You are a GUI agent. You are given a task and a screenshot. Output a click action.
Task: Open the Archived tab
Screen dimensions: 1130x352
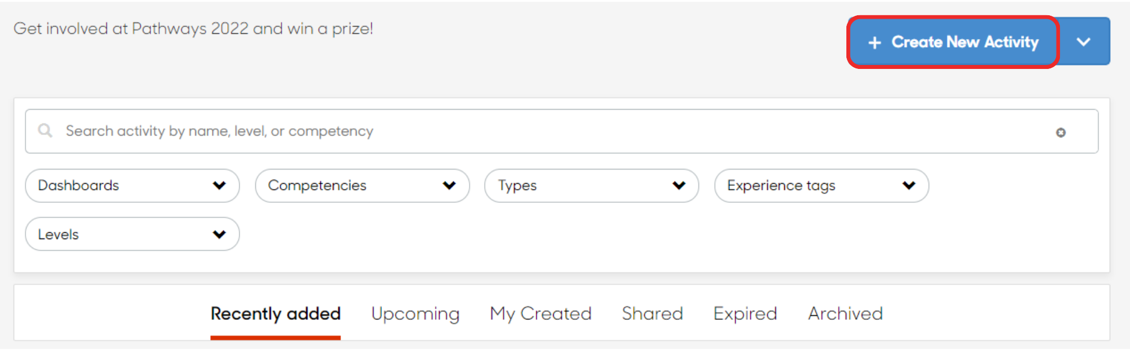(x=845, y=314)
